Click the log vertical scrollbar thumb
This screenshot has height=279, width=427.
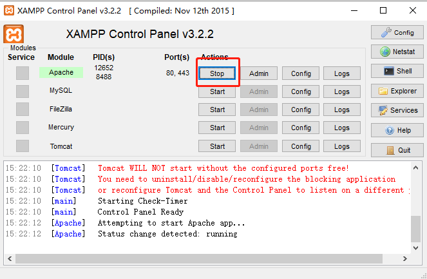tap(415, 229)
